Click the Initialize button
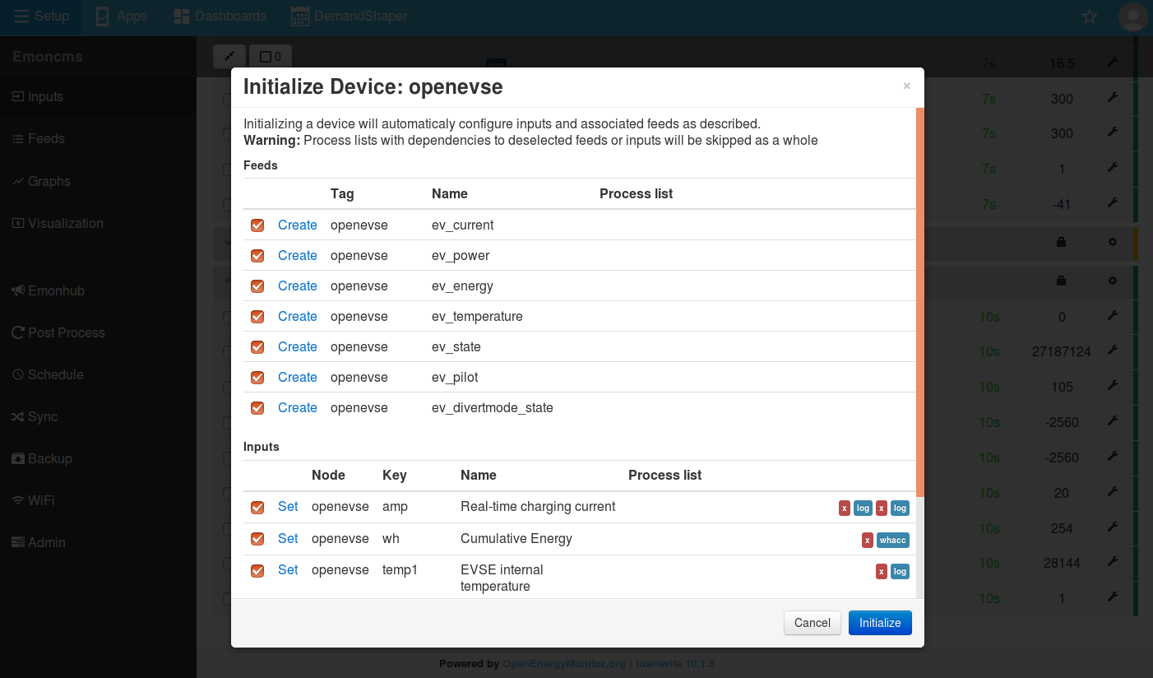 point(880,623)
